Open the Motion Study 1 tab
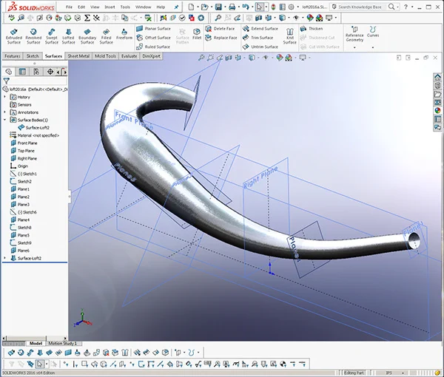Image resolution: width=444 pixels, height=377 pixels. (x=63, y=343)
